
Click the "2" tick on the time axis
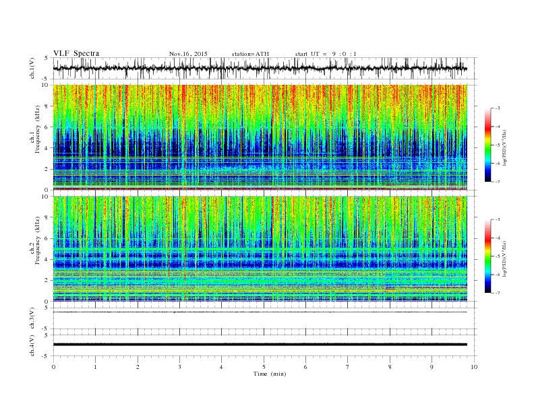(x=138, y=367)
